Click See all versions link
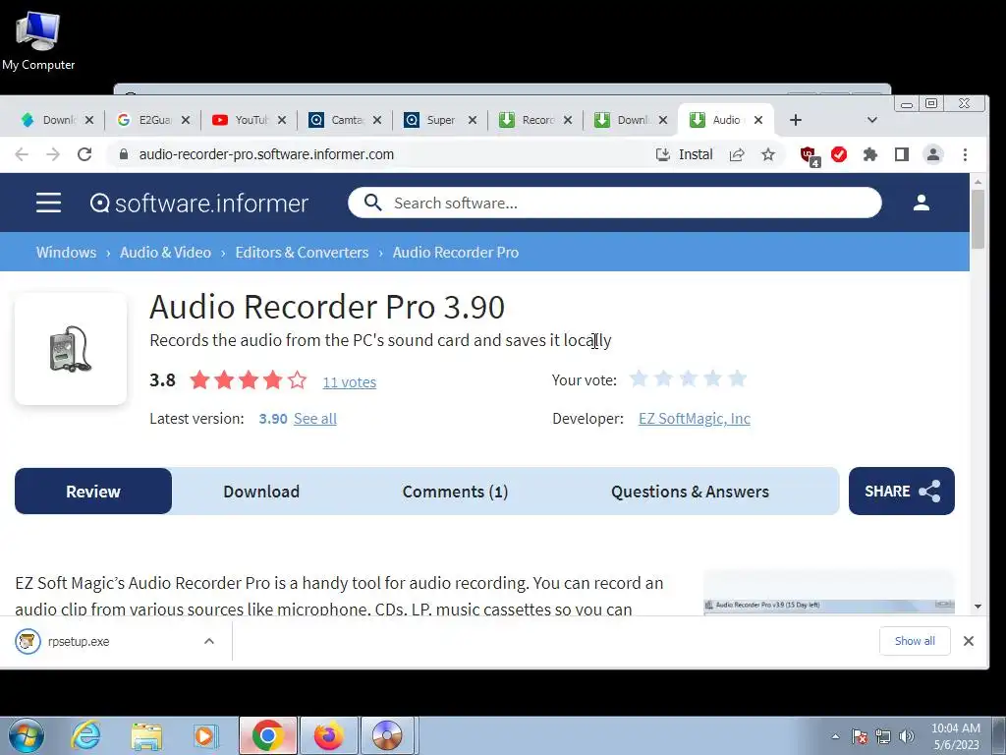The image size is (1006, 755). coord(315,419)
